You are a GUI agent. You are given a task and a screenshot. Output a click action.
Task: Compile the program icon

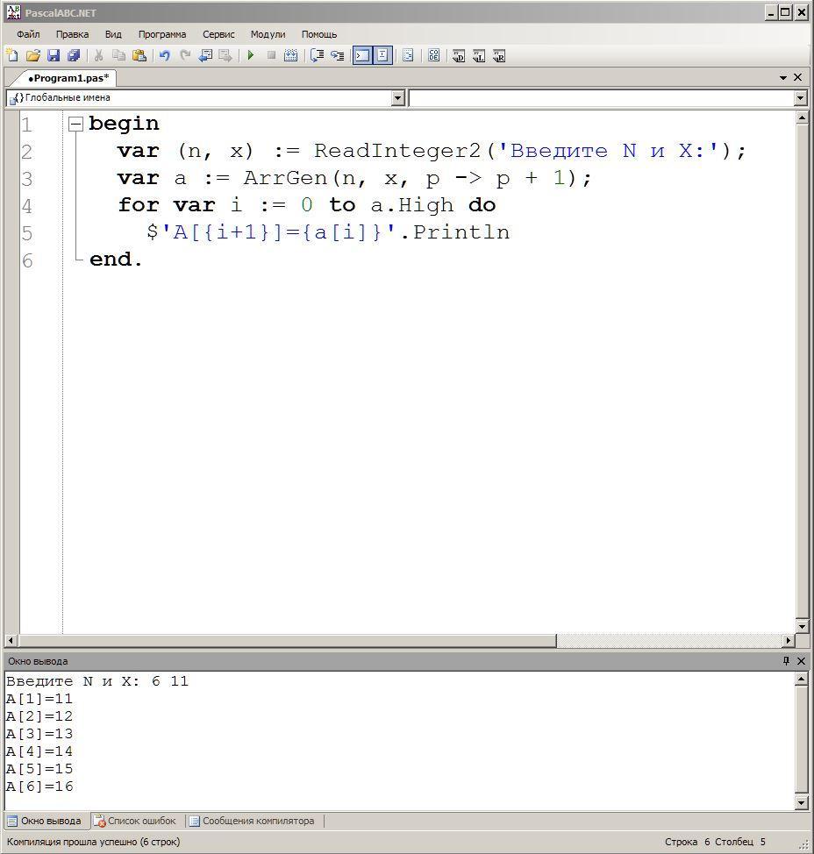291,55
